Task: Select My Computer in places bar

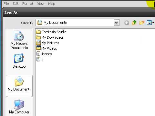Action: [19, 107]
